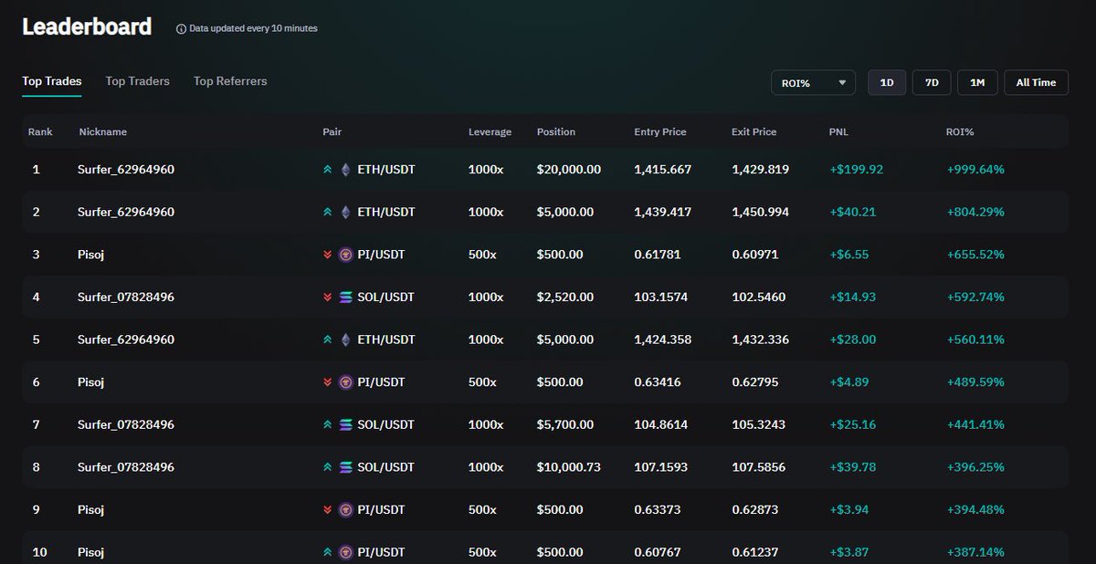Select the 1D time range

(887, 82)
